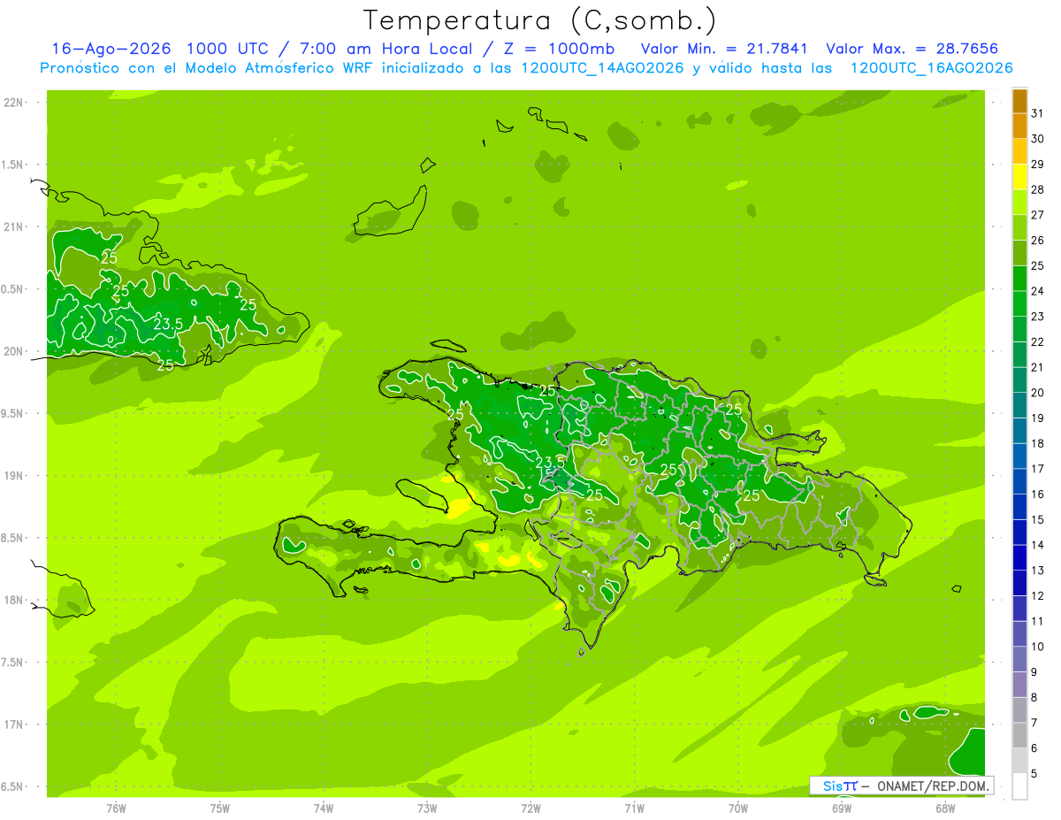Pick the legend swatch between 24 and 25
The image size is (1061, 820).
pos(1019,279)
